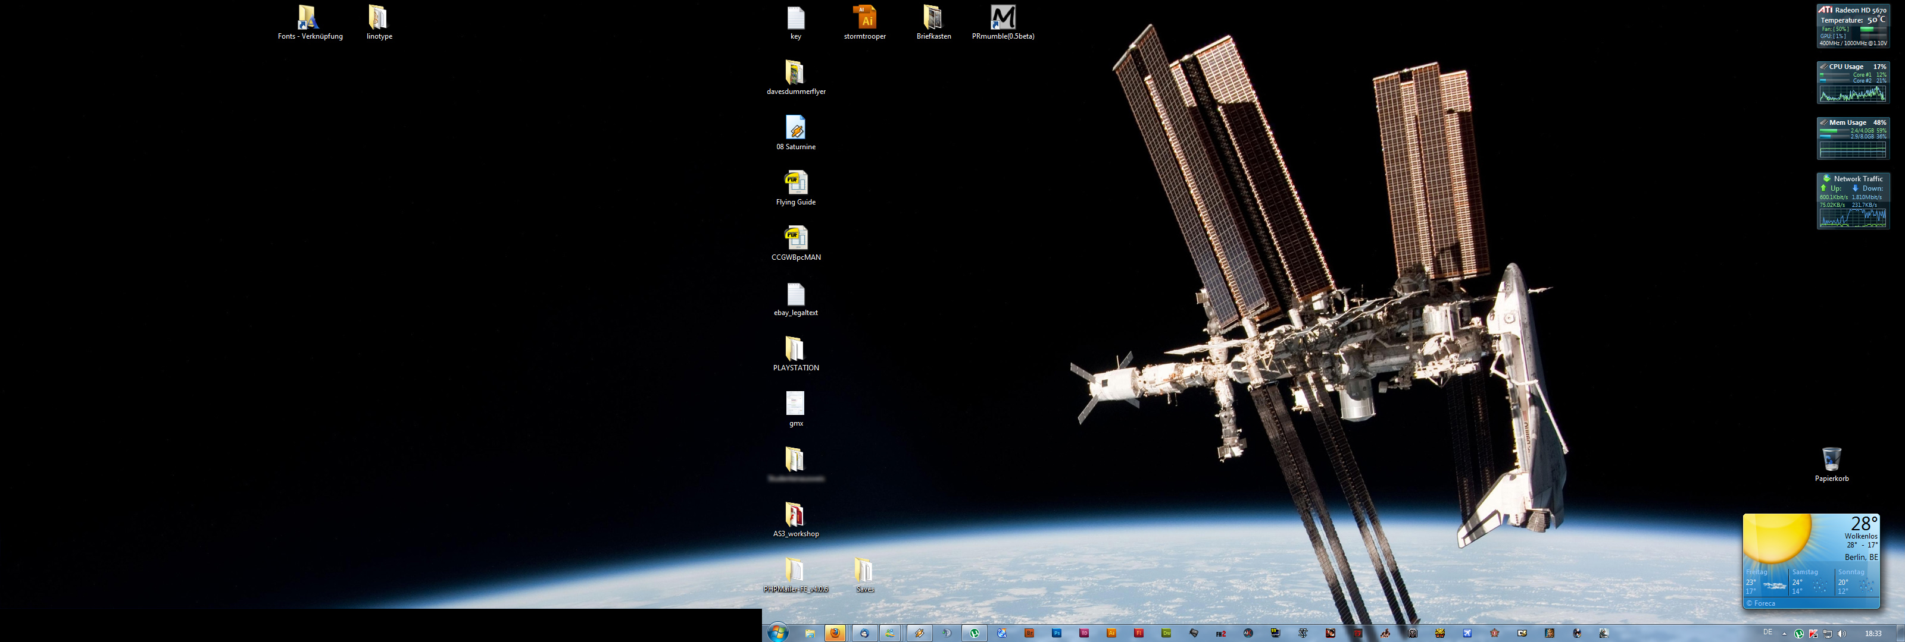This screenshot has width=1905, height=642.
Task: Open Windows Live Messenger taskbar button
Action: (x=891, y=633)
